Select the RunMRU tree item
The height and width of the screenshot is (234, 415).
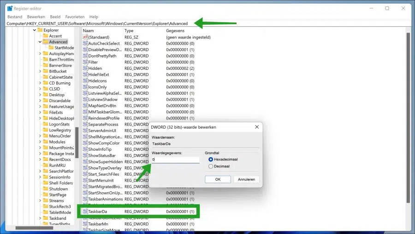click(x=57, y=166)
